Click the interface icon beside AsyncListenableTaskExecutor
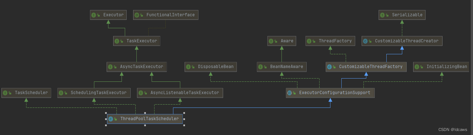 [141, 93]
